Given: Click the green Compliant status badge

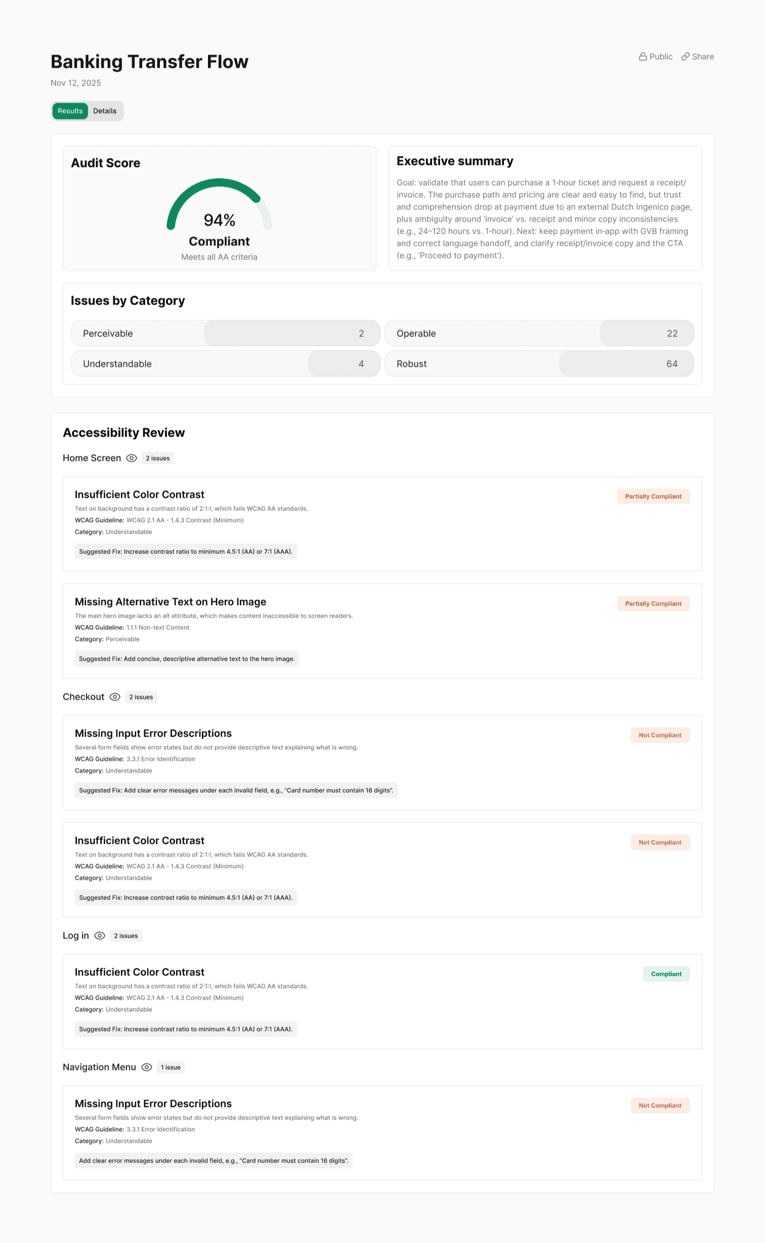Looking at the screenshot, I should coord(666,974).
